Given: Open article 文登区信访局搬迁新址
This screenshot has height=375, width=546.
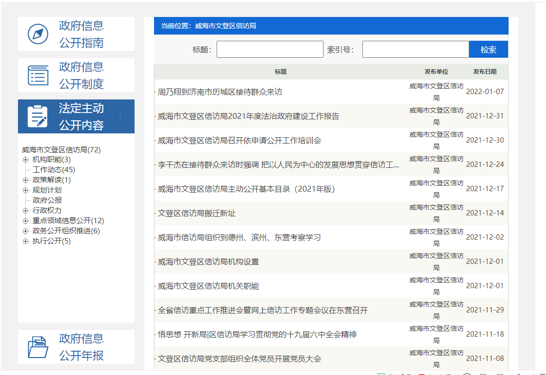Looking at the screenshot, I should 197,213.
